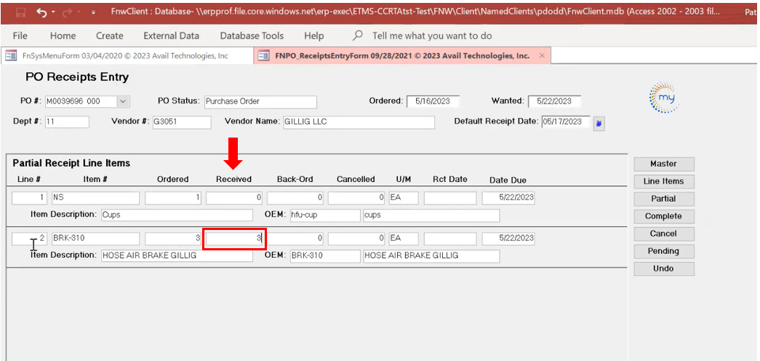
Task: Close the FNPO_ReceiptsEntryForm tab with X
Action: pyautogui.click(x=541, y=56)
